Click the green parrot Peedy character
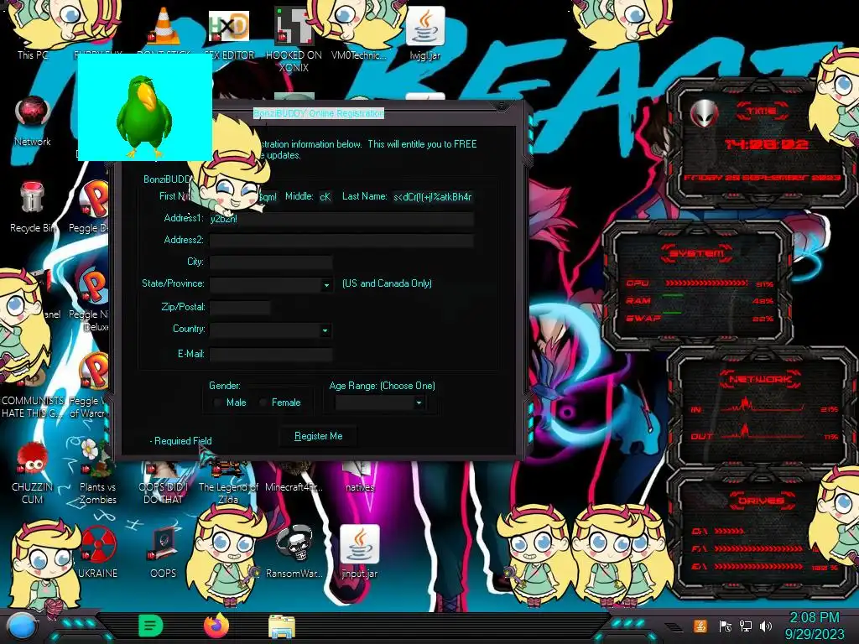The width and height of the screenshot is (859, 644). [144, 116]
